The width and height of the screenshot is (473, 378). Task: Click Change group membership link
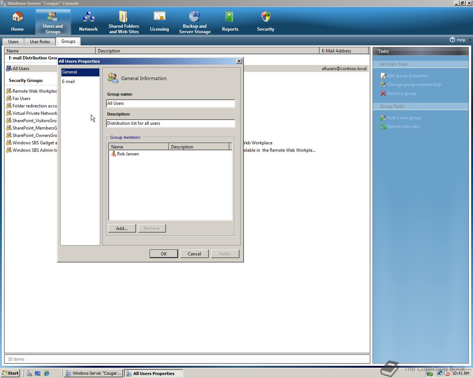(x=414, y=85)
